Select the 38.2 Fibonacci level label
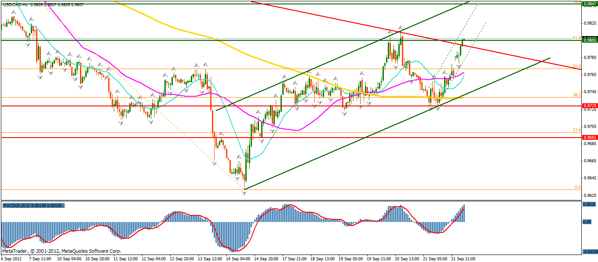Viewport: 598px width, 262px height. (x=576, y=95)
